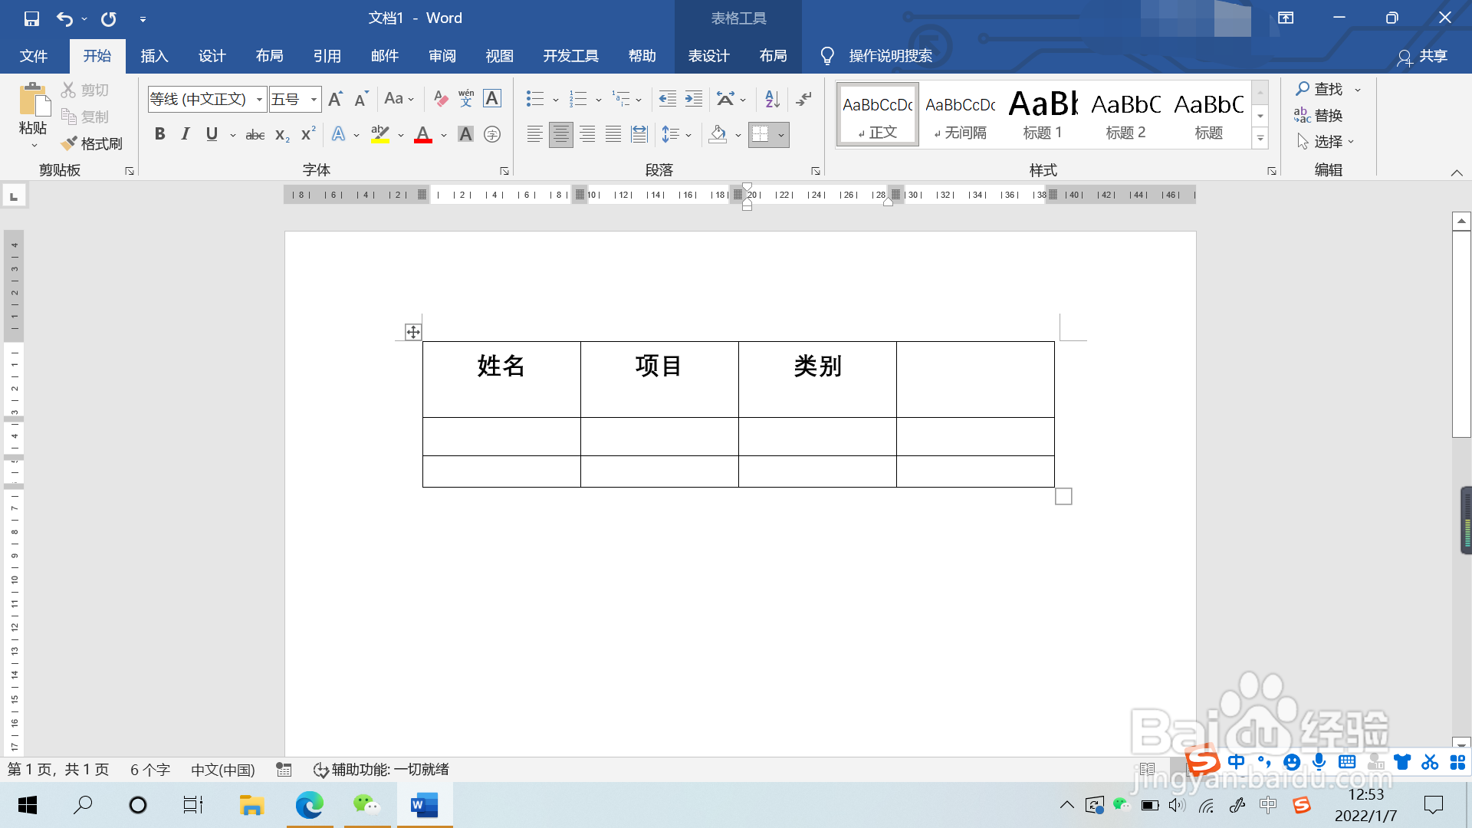The height and width of the screenshot is (828, 1472).
Task: Apply a character border with the A-border icon
Action: tap(491, 98)
